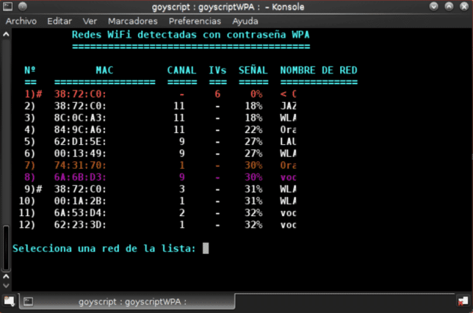Click the terminal icon on the tab
473x313 pixels.
coord(28,301)
